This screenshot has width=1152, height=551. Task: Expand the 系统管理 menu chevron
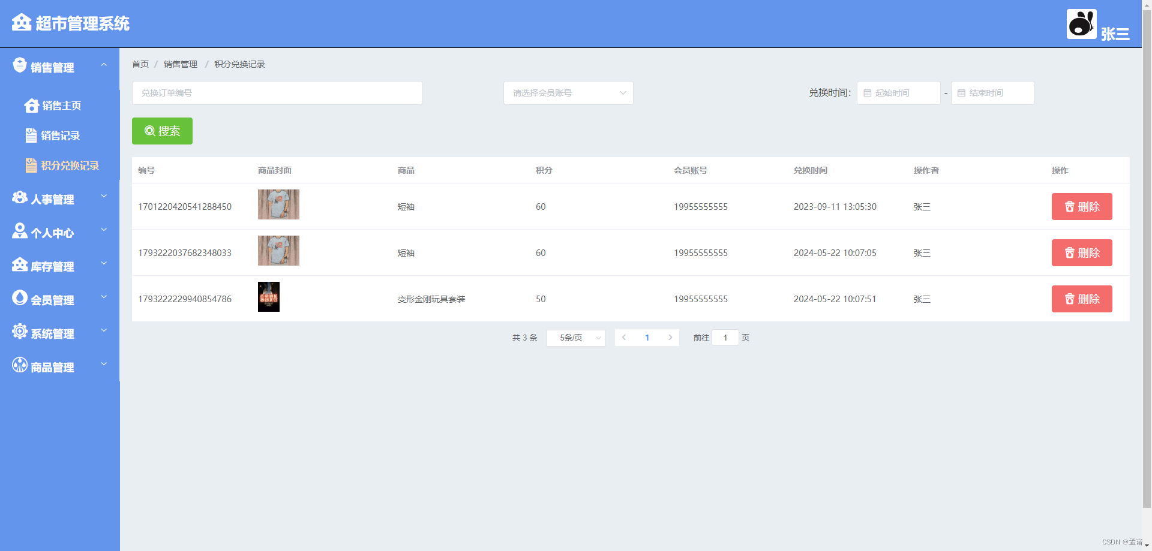(104, 330)
